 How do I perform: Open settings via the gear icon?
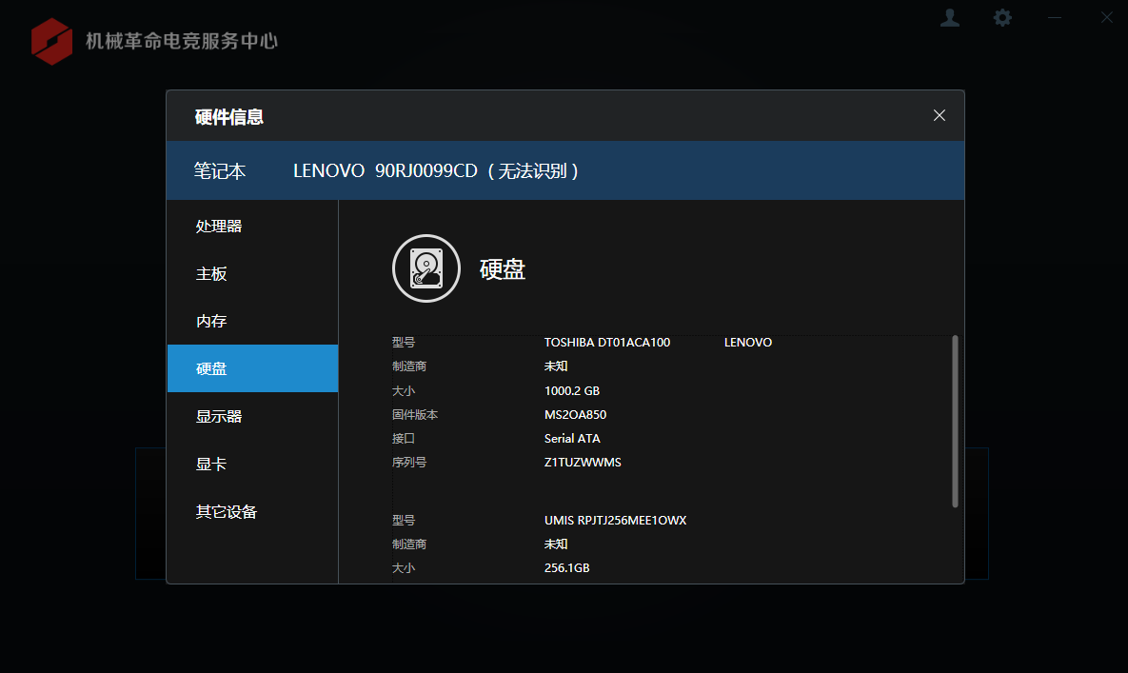click(x=1002, y=18)
